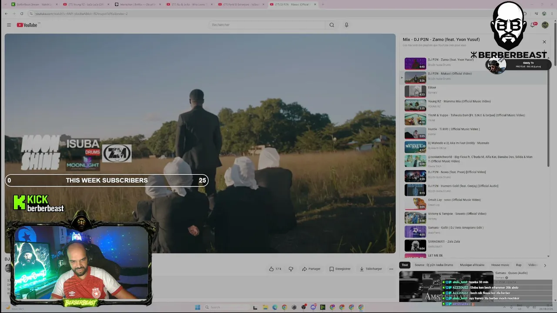The height and width of the screenshot is (313, 557).
Task: Open the Windows Start menu
Action: coord(197,307)
